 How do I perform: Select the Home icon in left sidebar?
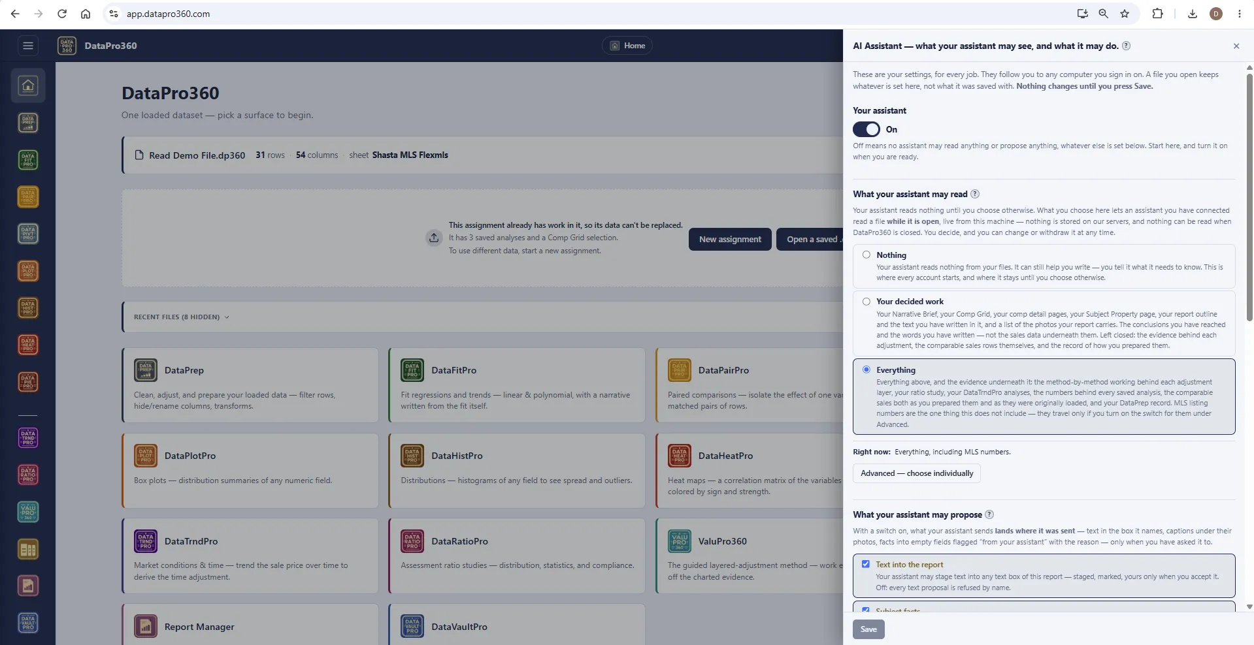pyautogui.click(x=28, y=86)
